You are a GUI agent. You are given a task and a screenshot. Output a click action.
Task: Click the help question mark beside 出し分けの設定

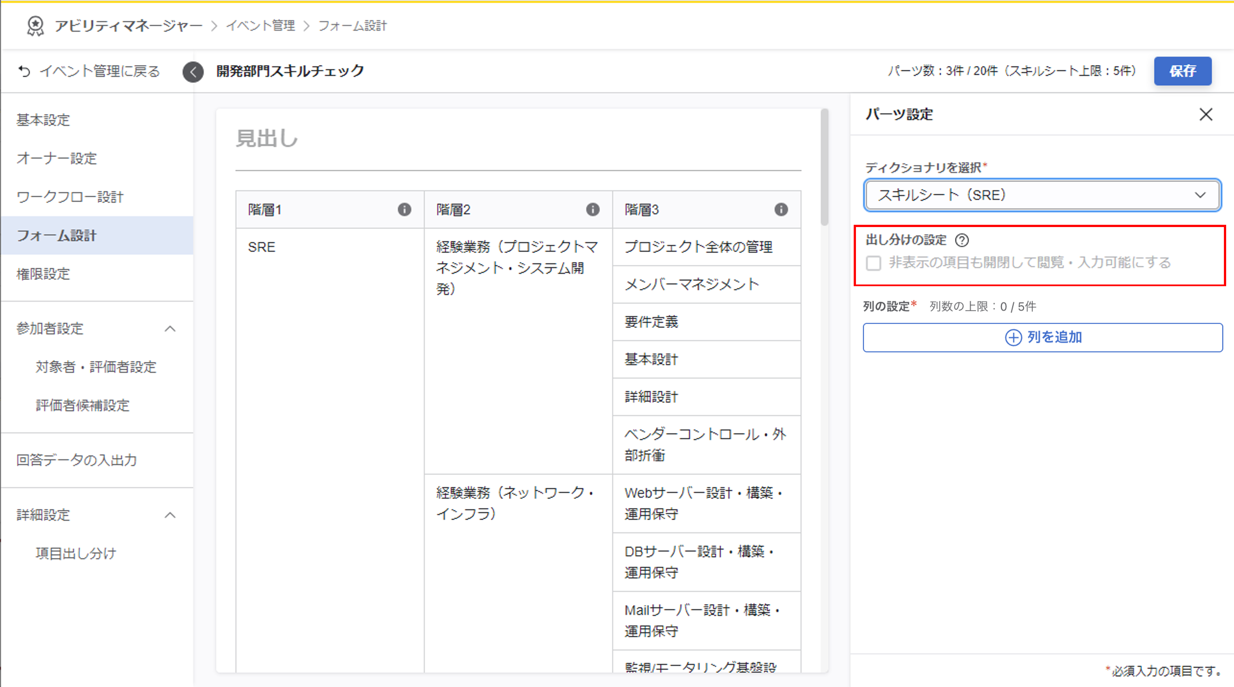tap(961, 240)
